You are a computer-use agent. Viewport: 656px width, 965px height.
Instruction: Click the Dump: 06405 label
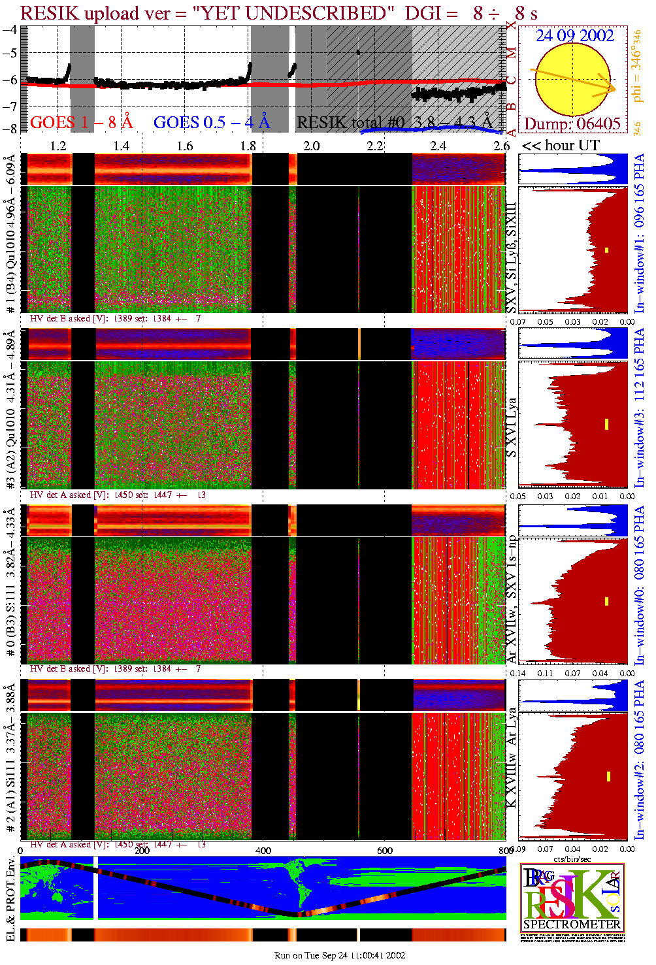click(572, 123)
